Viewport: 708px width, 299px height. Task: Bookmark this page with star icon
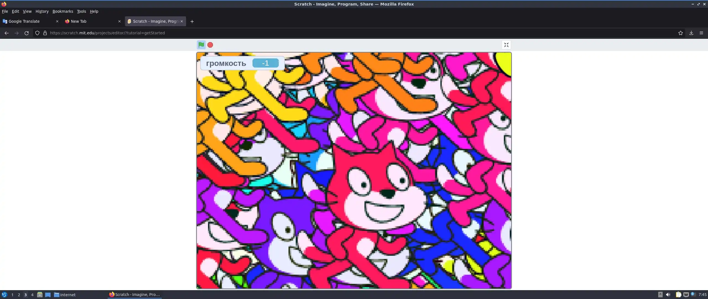[x=681, y=33]
